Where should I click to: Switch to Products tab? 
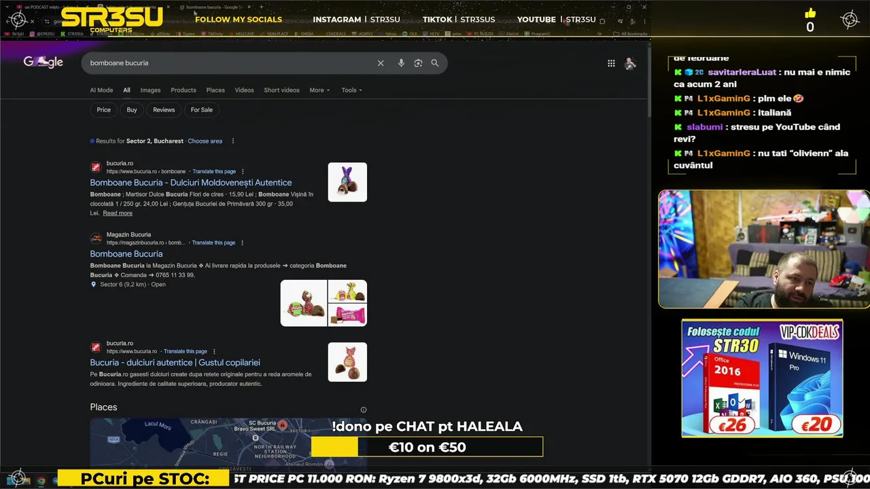pos(184,90)
